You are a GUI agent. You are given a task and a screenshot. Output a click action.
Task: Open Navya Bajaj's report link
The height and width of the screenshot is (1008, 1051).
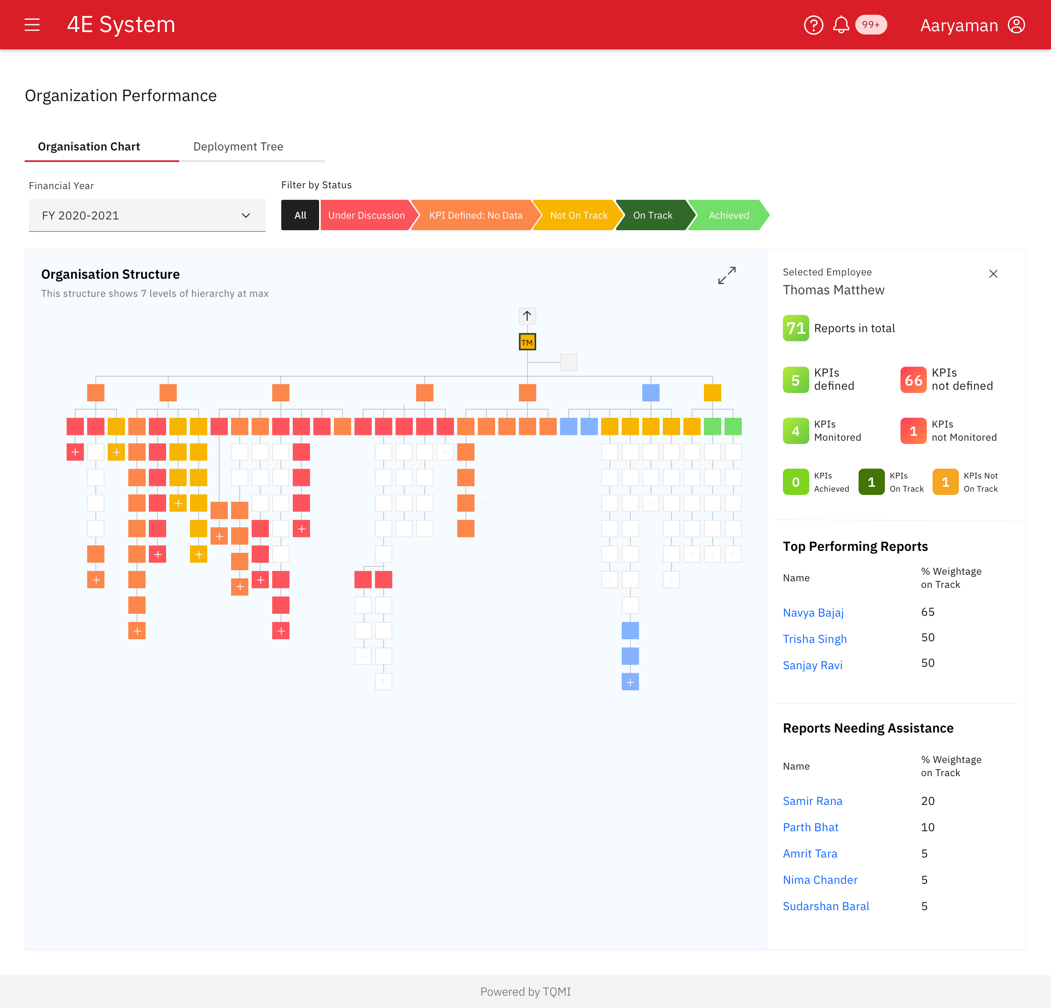813,612
